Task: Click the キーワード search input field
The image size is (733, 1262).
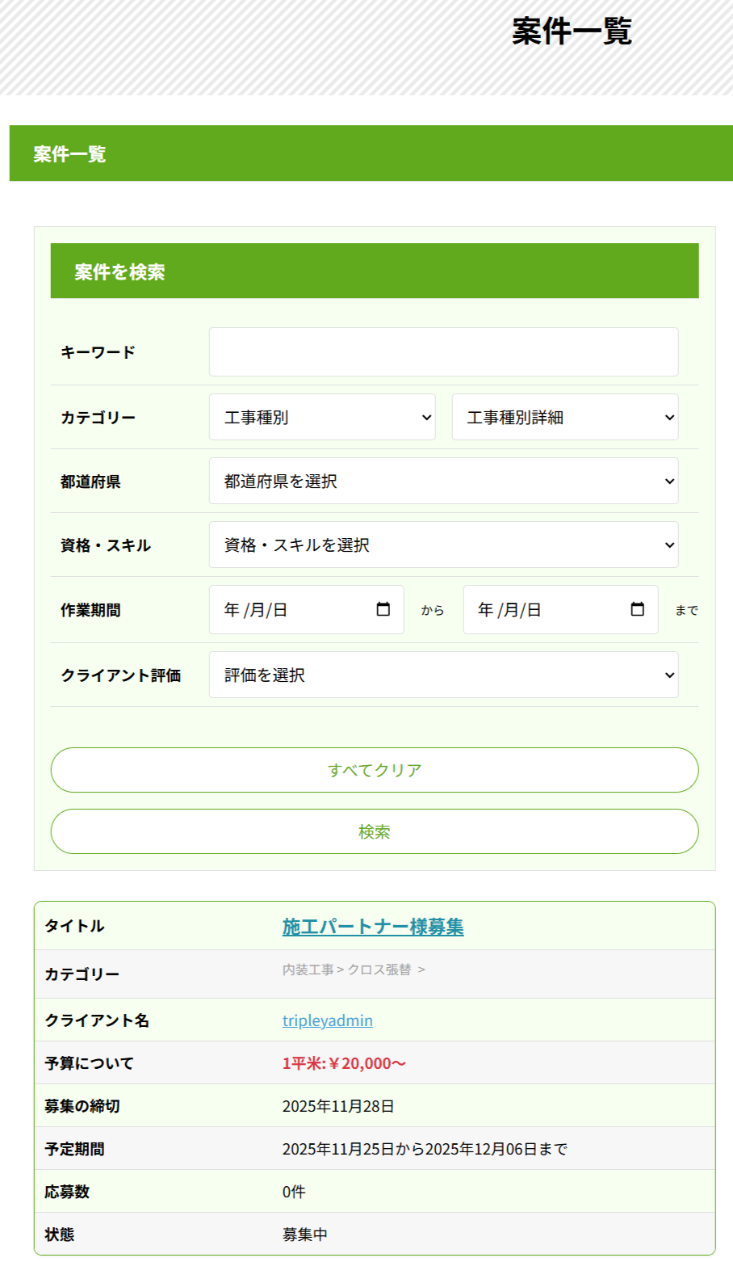Action: click(443, 351)
